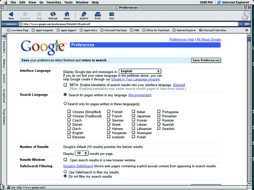Click the Save Preferences button
This screenshot has width=254, height=190.
point(206,60)
